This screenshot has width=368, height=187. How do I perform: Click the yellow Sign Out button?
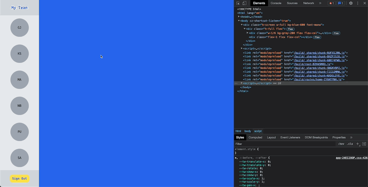[x=20, y=179]
